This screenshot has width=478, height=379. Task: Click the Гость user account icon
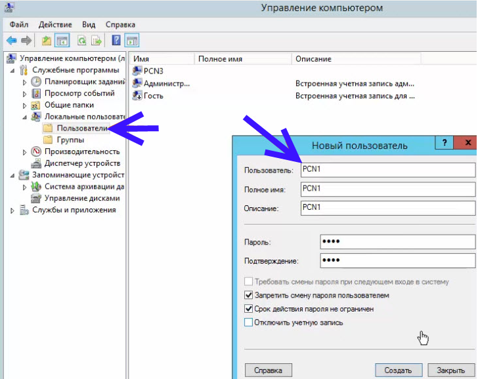(137, 96)
